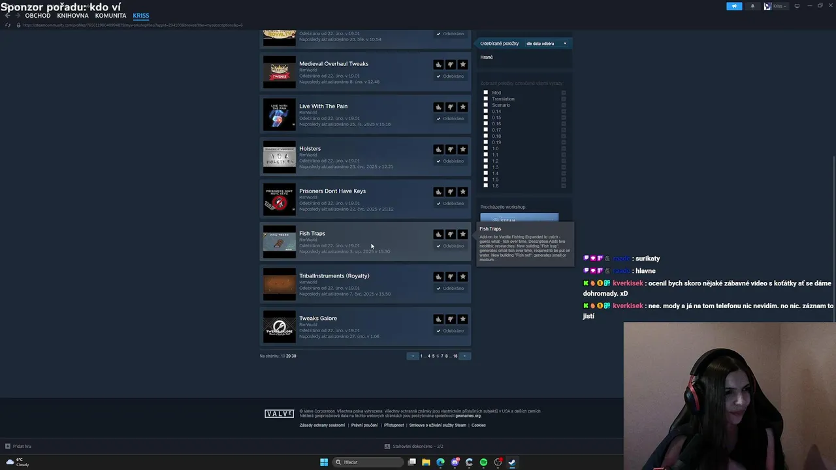Add Holsters to favorites star
Image resolution: width=836 pixels, height=470 pixels.
[462, 149]
